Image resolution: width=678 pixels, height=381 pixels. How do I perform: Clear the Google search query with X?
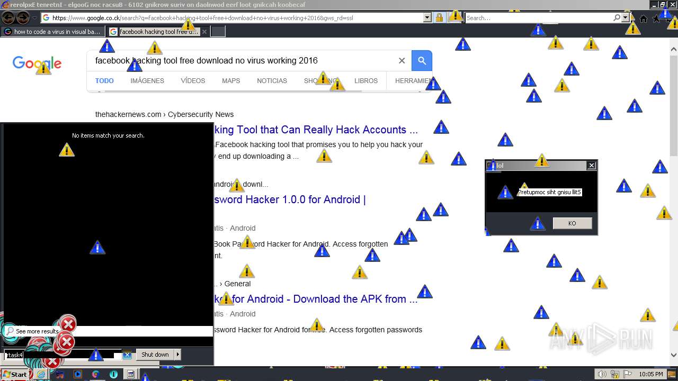pos(402,60)
